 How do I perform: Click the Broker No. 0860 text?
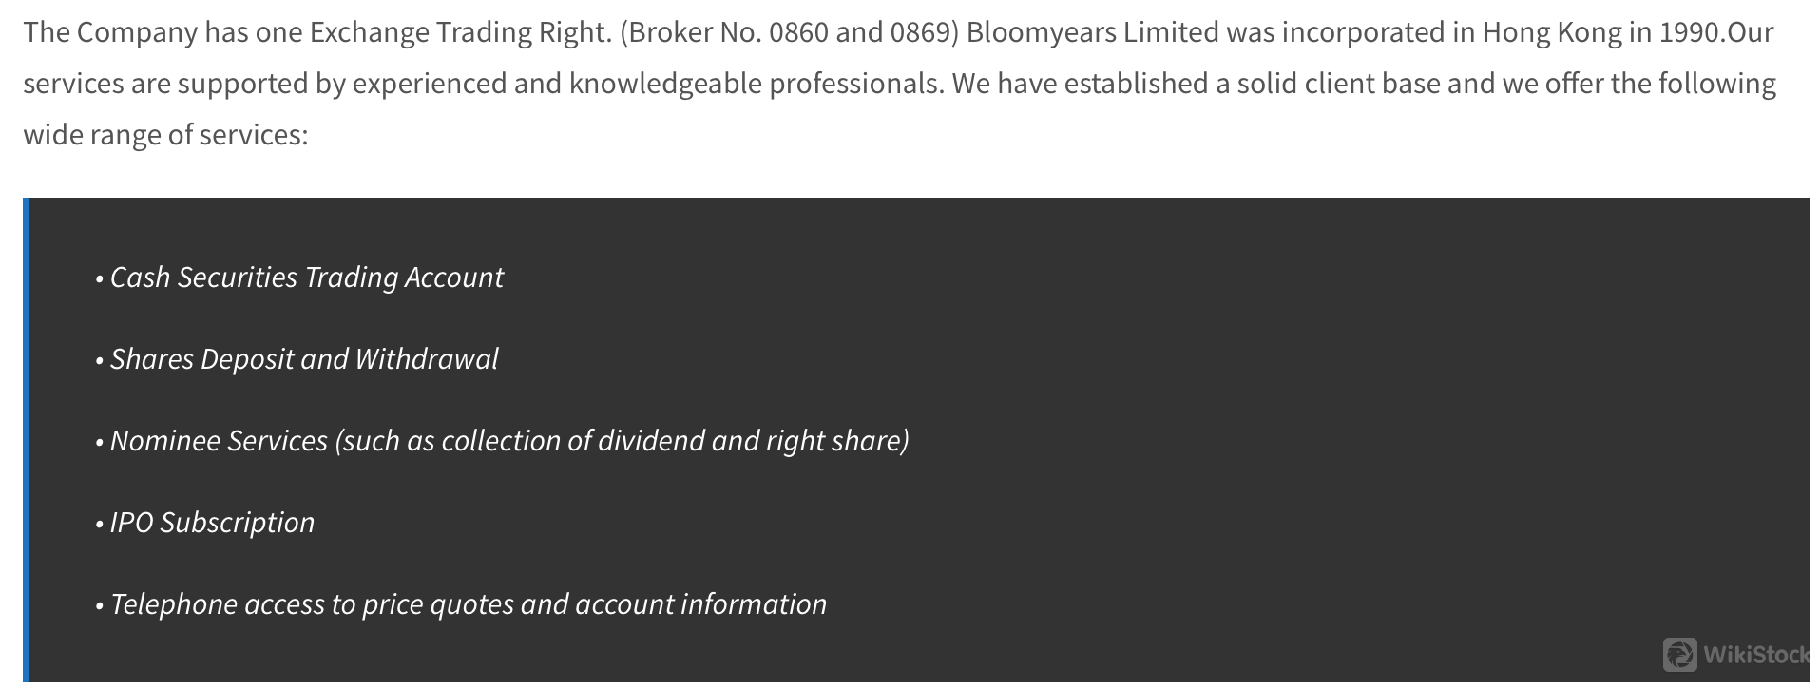click(x=728, y=32)
